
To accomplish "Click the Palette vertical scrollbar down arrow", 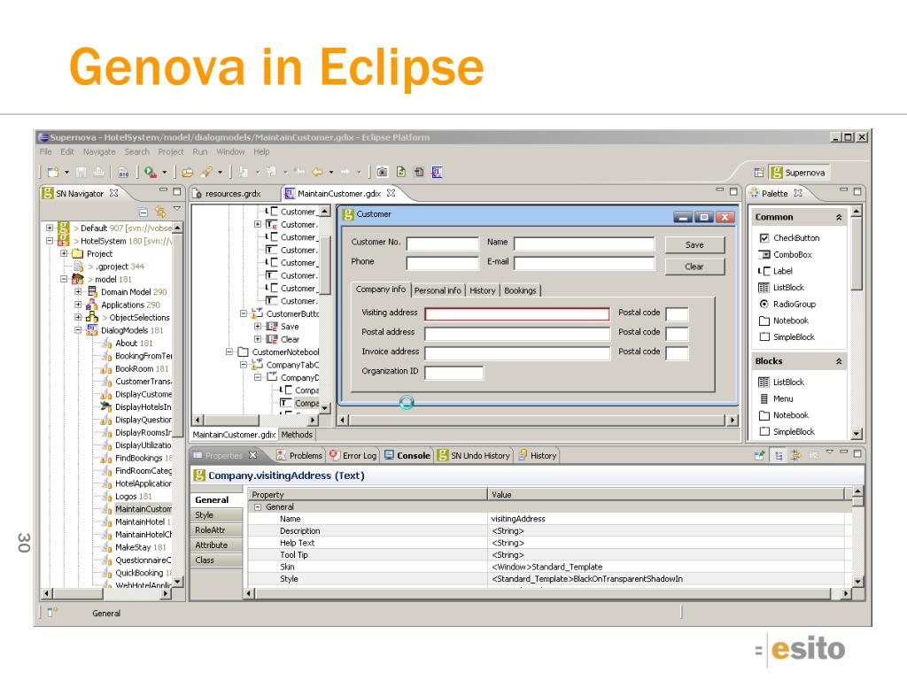I will point(857,434).
